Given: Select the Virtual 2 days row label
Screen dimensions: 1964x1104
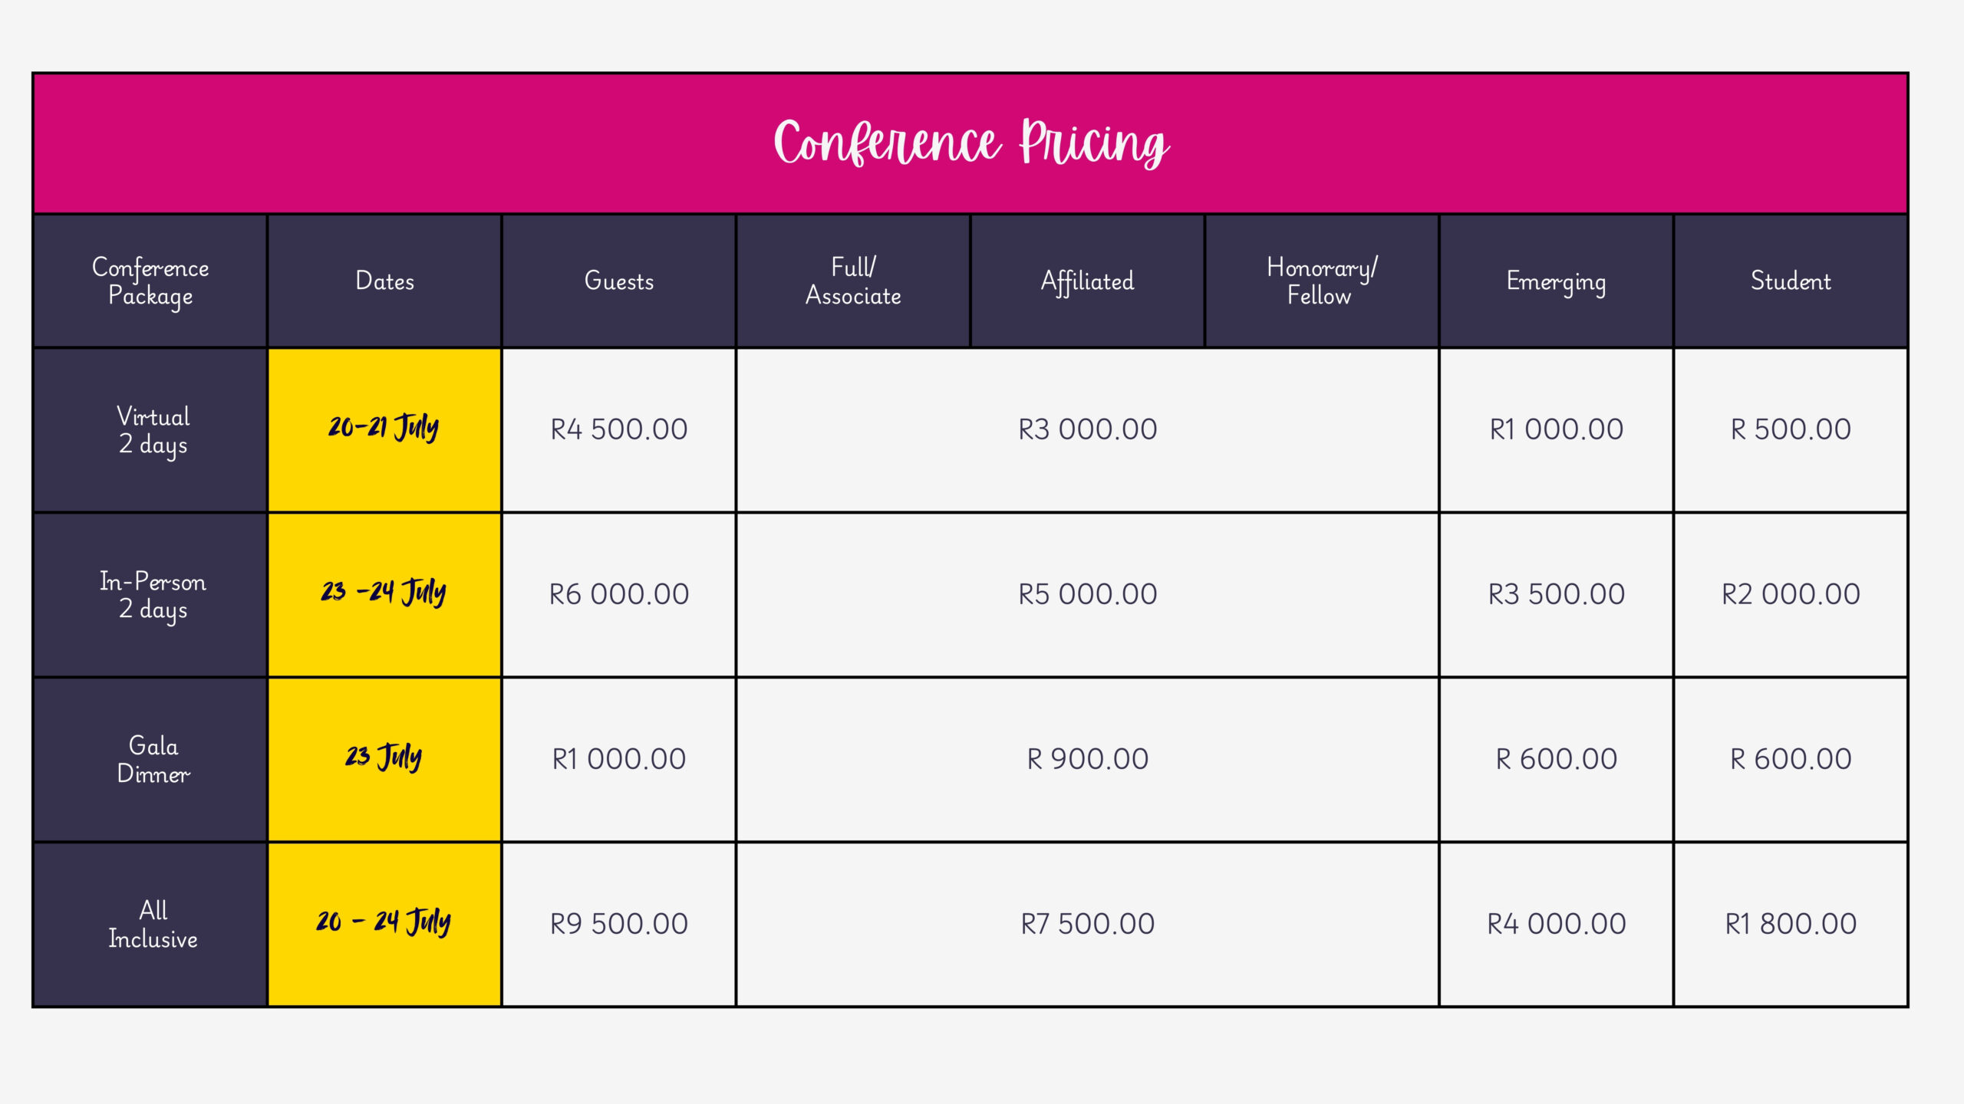Looking at the screenshot, I should [x=150, y=430].
